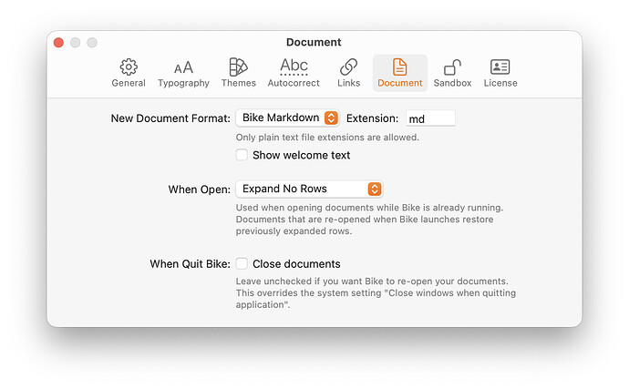
Task: Tick the Close documents checkbox
Action: tap(242, 264)
